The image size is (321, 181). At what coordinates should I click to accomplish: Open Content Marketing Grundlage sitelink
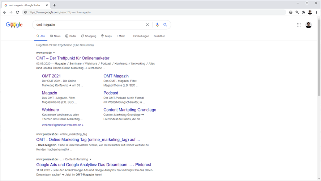click(x=130, y=110)
